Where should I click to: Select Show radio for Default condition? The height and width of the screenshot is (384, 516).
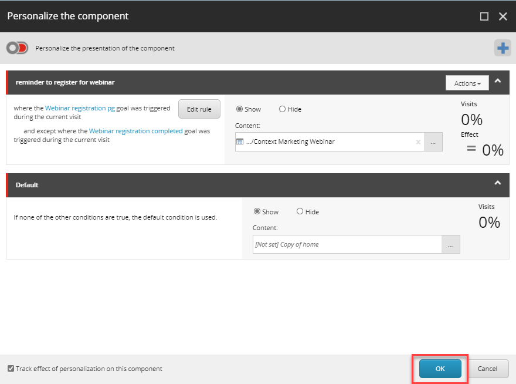click(x=257, y=211)
